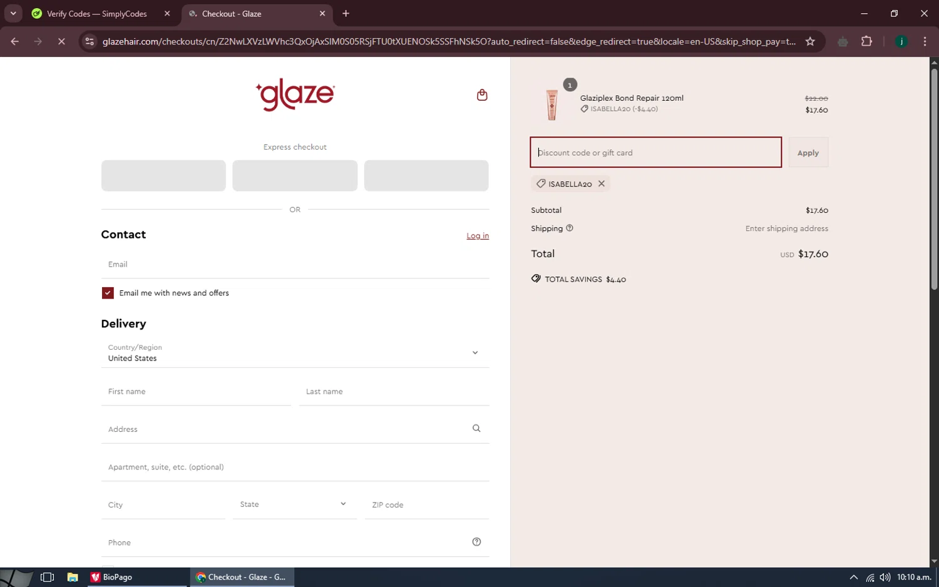Open the volume speaker icon
This screenshot has height=587, width=939.
click(885, 578)
